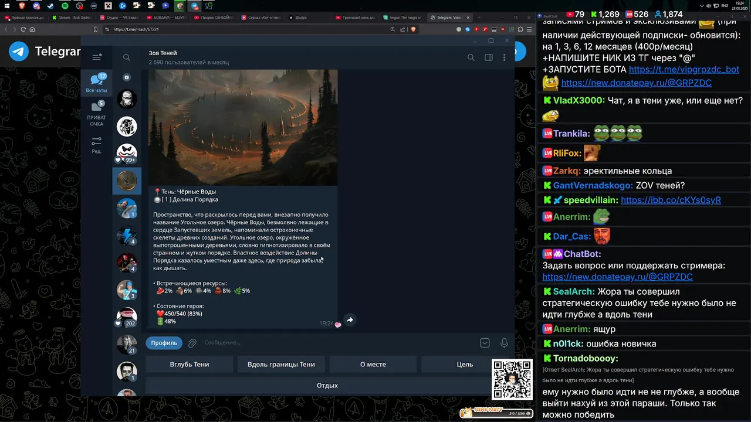Open the t.me/vipgrpzdc_bot link in stream chat
751x422 pixels.
point(684,69)
